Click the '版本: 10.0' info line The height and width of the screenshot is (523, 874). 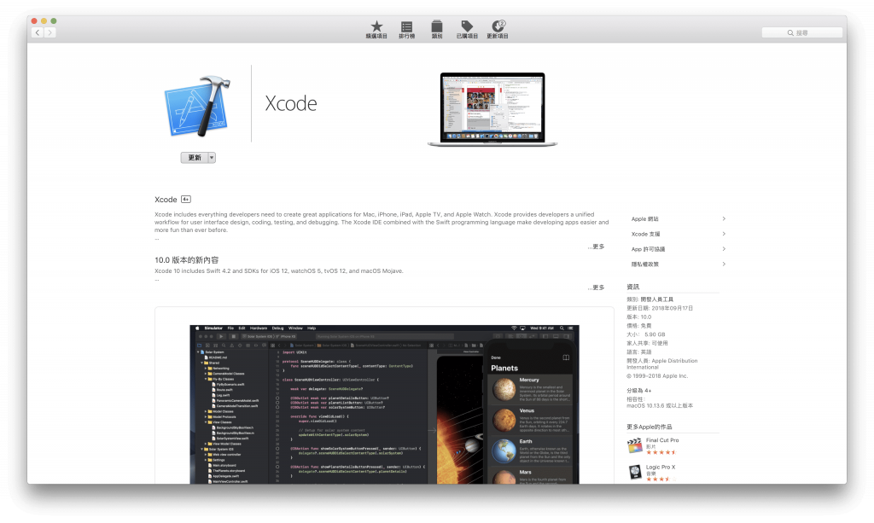638,317
